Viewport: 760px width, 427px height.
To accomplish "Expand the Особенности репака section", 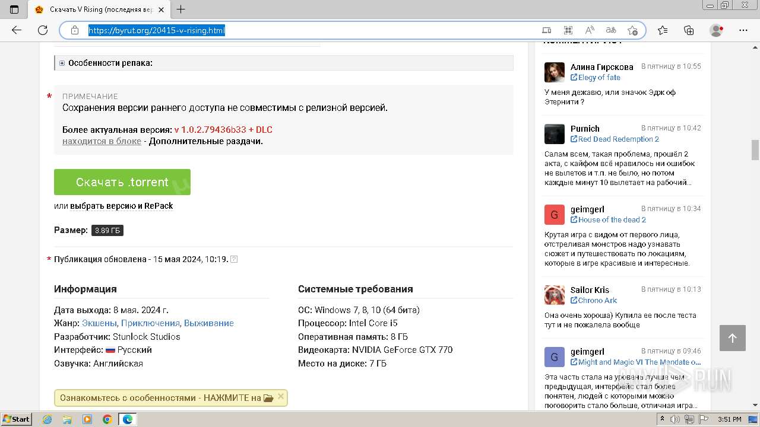I will 284,63.
